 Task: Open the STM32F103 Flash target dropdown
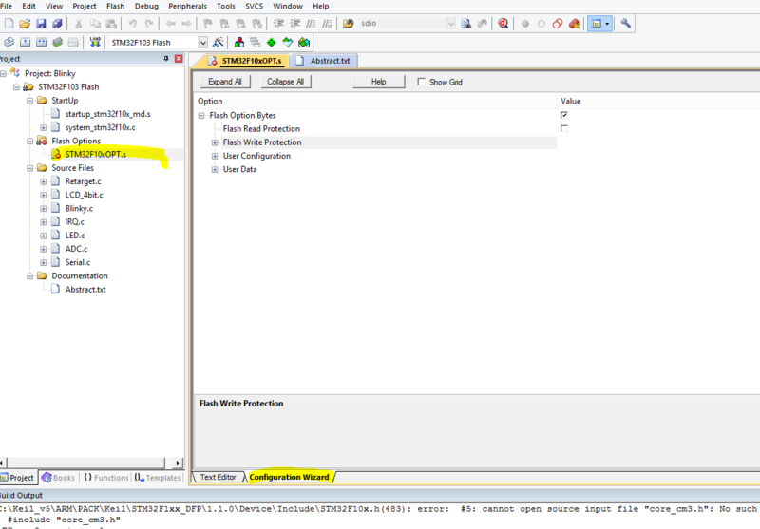point(203,42)
